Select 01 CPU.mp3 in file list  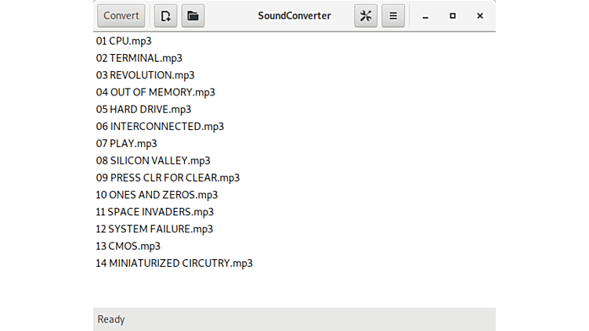tap(124, 41)
